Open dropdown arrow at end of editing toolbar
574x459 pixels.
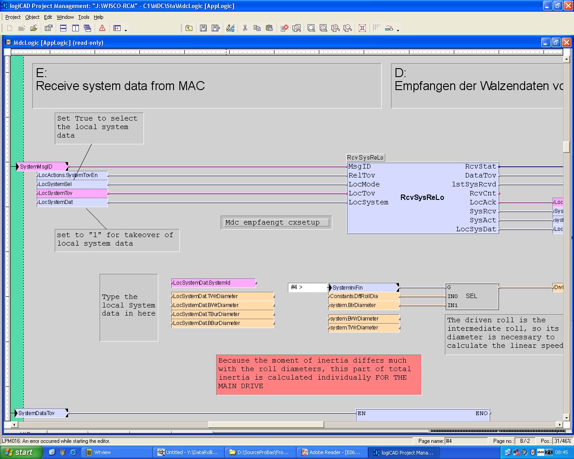[398, 30]
